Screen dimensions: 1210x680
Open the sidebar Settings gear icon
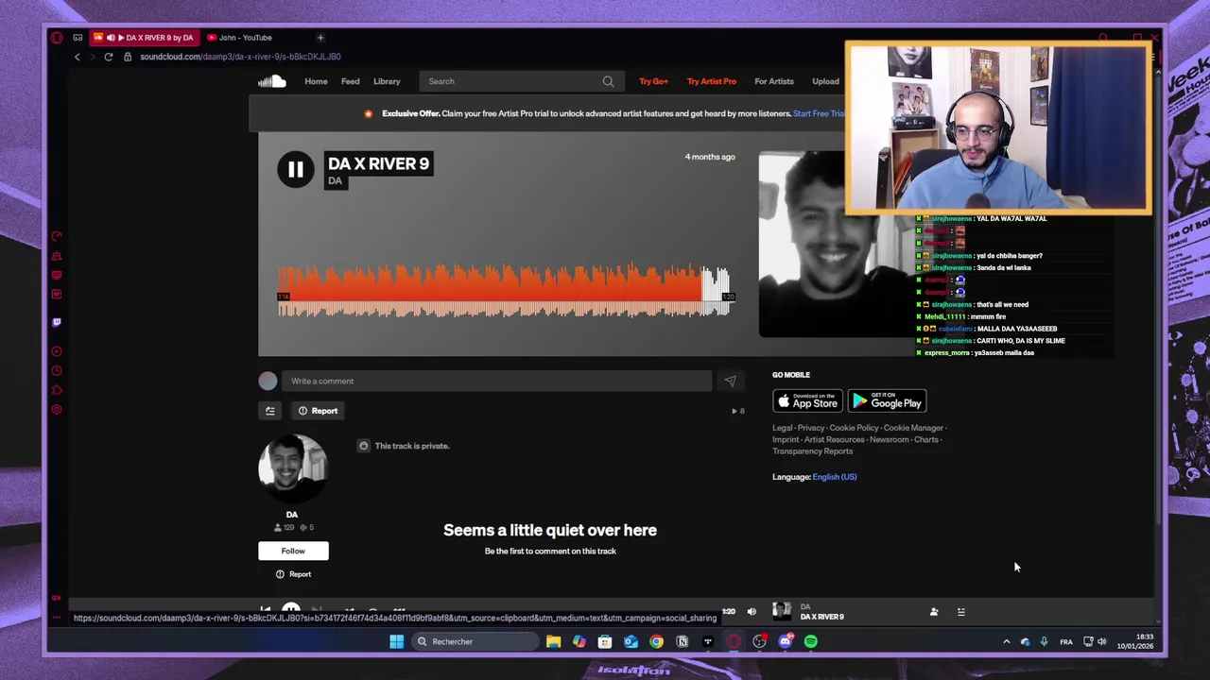point(57,410)
